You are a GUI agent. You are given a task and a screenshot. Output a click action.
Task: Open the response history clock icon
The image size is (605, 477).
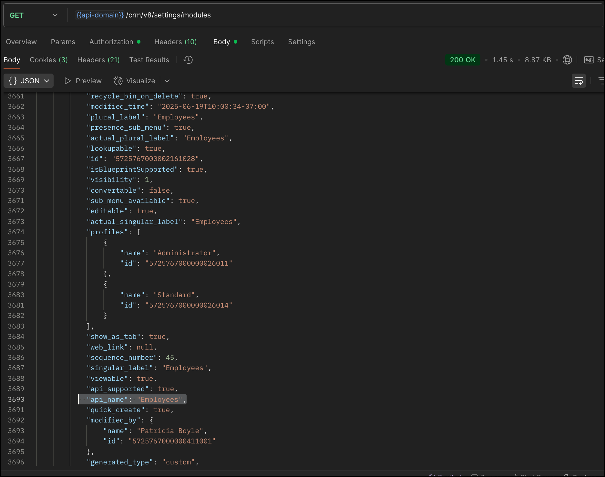(x=188, y=60)
